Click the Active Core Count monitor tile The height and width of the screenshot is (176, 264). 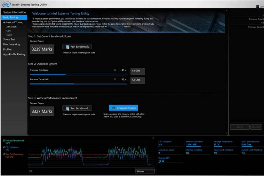click(x=170, y=151)
